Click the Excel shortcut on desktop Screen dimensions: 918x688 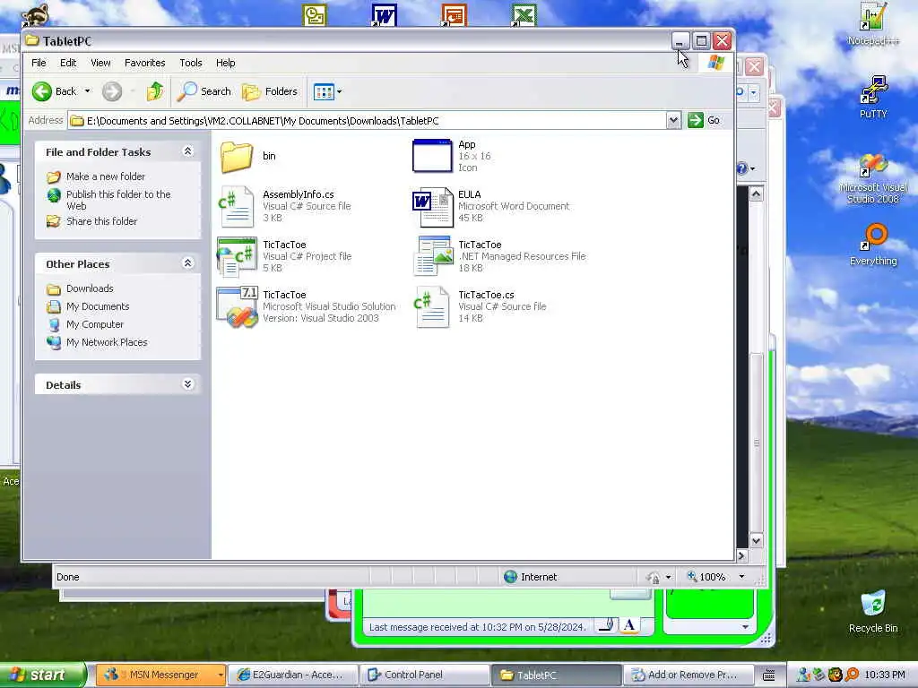click(524, 14)
